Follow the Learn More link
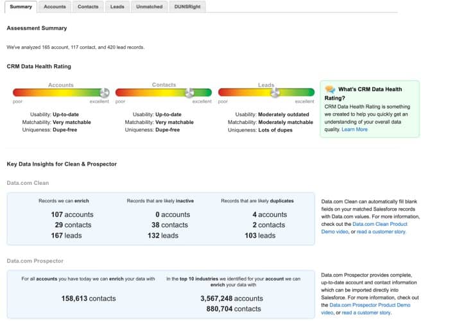Viewport: 473px width, 321px height. (x=354, y=130)
